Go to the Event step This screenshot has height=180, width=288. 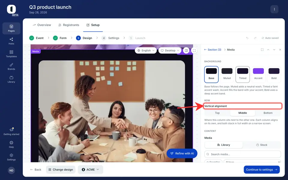pos(36,38)
